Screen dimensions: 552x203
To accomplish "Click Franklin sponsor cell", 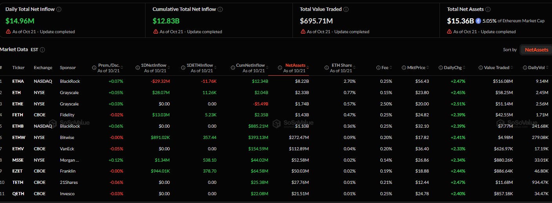I will [x=68, y=171].
